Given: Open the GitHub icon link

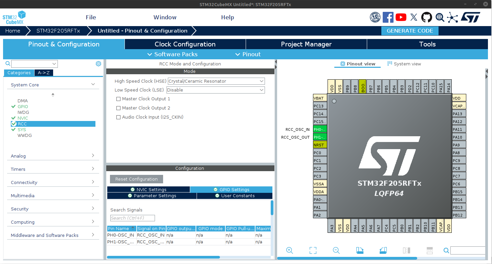Looking at the screenshot, I should [426, 17].
